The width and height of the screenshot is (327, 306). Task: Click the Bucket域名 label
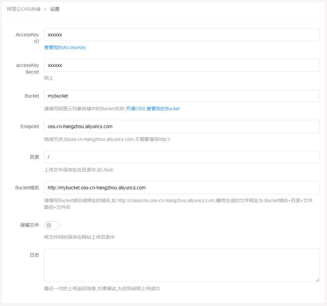point(27,188)
